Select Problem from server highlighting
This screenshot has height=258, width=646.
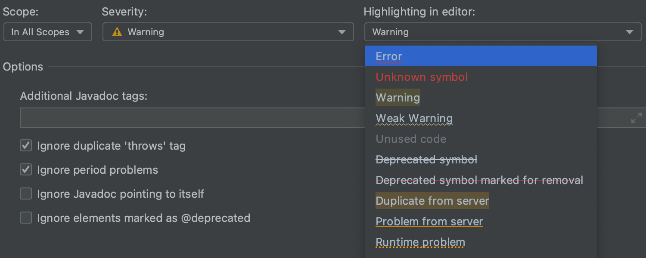[x=429, y=221]
